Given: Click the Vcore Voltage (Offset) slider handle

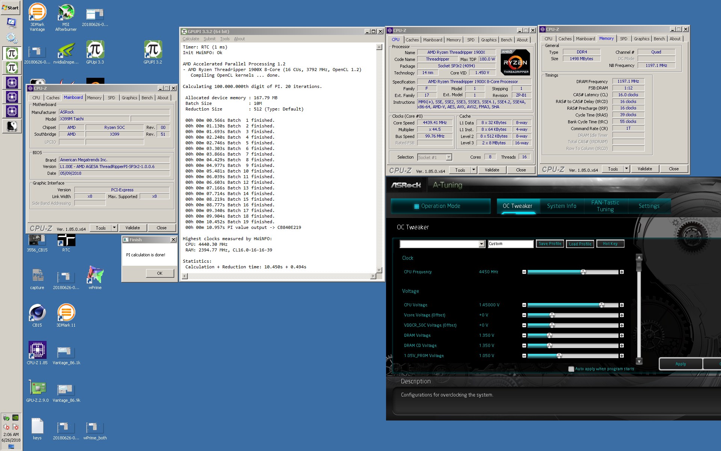Looking at the screenshot, I should point(552,315).
